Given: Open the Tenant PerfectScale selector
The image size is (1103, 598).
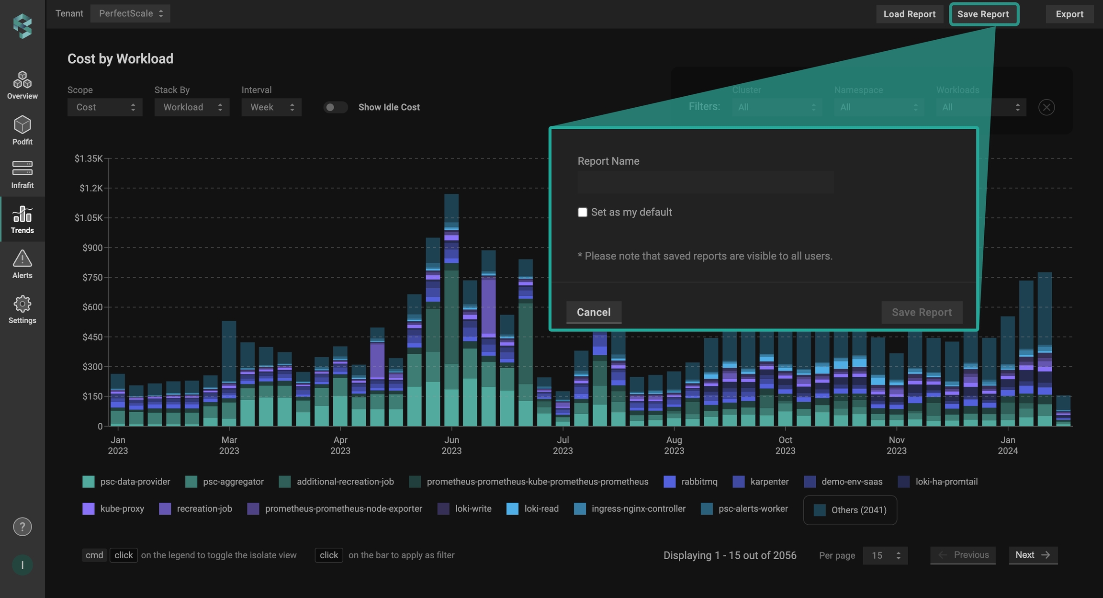Looking at the screenshot, I should 130,13.
